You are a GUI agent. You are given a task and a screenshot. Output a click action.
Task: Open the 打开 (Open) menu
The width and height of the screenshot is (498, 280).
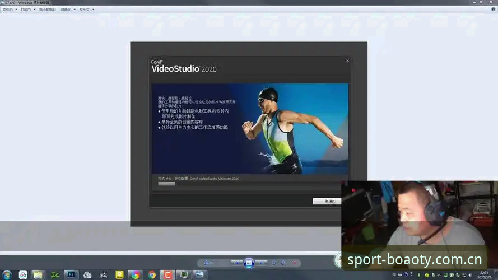85,10
